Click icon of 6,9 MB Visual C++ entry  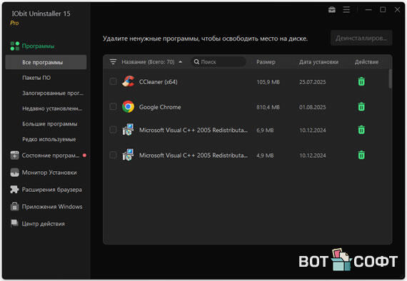click(x=129, y=130)
